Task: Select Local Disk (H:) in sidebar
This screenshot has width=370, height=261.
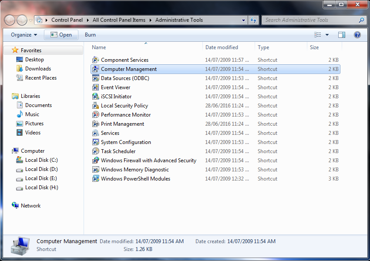Action: 41,187
